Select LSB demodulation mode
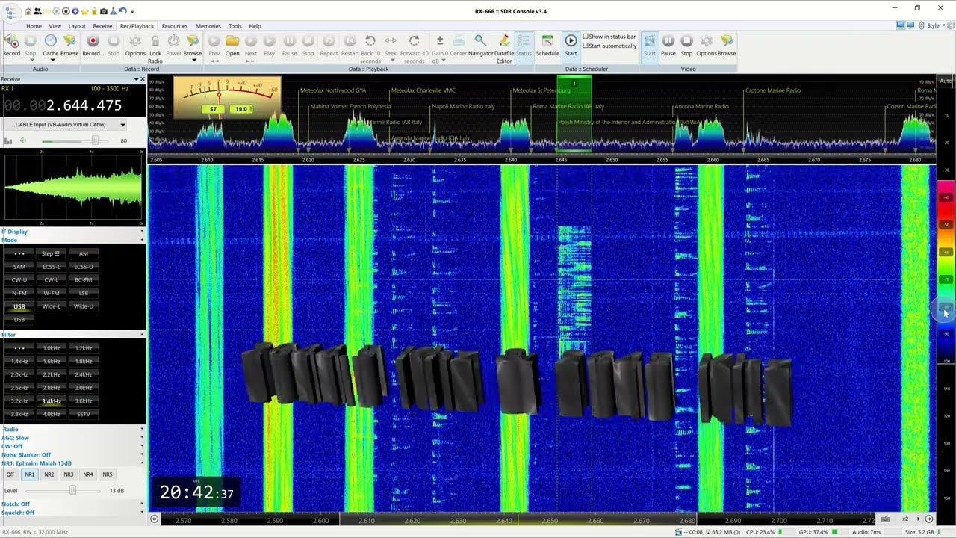 pos(84,293)
